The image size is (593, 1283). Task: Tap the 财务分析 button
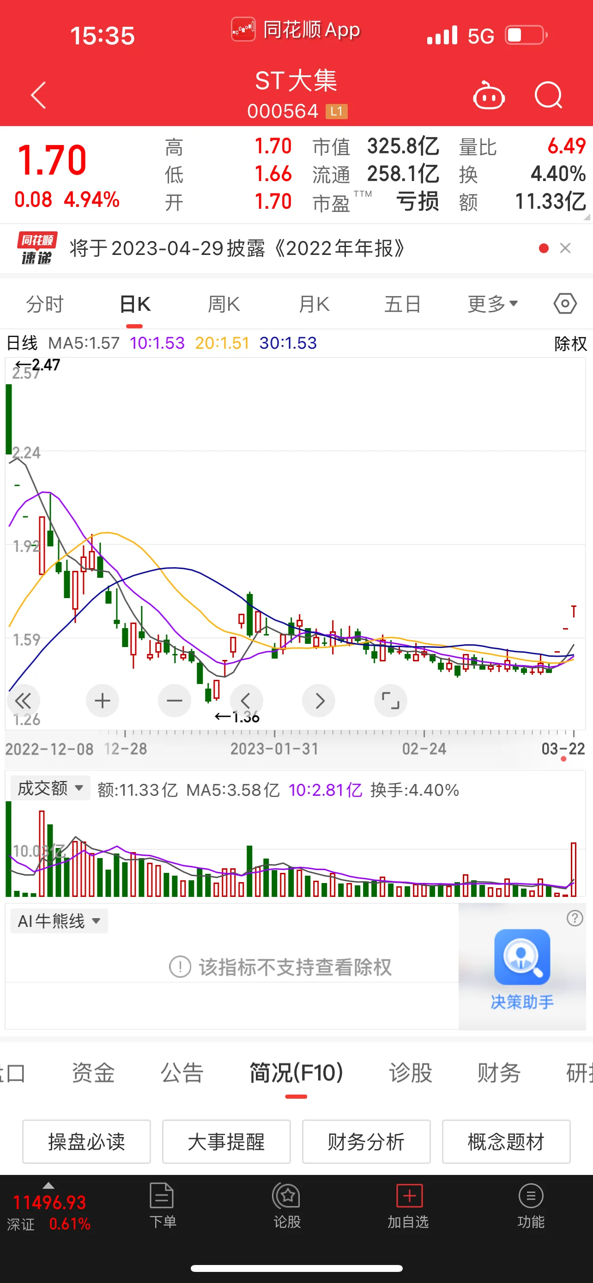(366, 1142)
